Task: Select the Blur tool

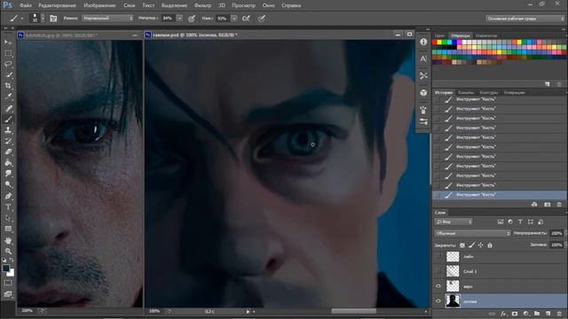Action: 8,174
